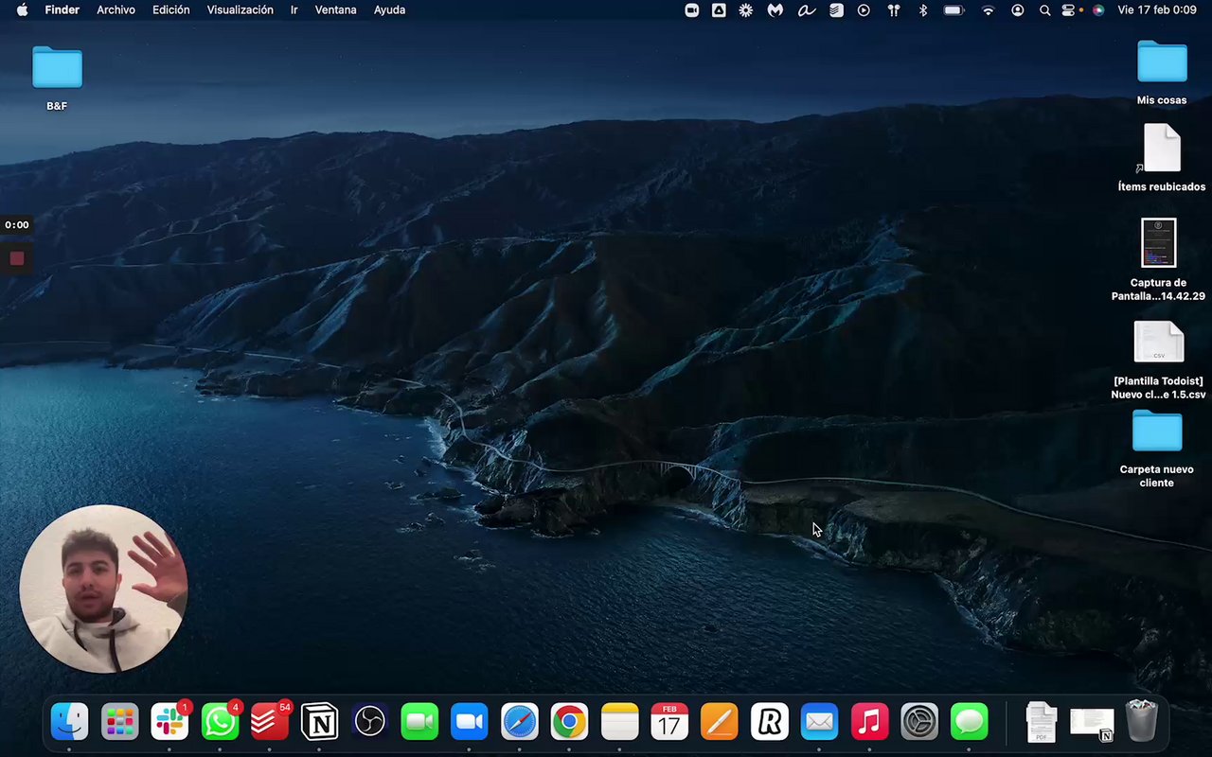Launch OBS Studio from the dock
The height and width of the screenshot is (757, 1212).
(x=369, y=723)
